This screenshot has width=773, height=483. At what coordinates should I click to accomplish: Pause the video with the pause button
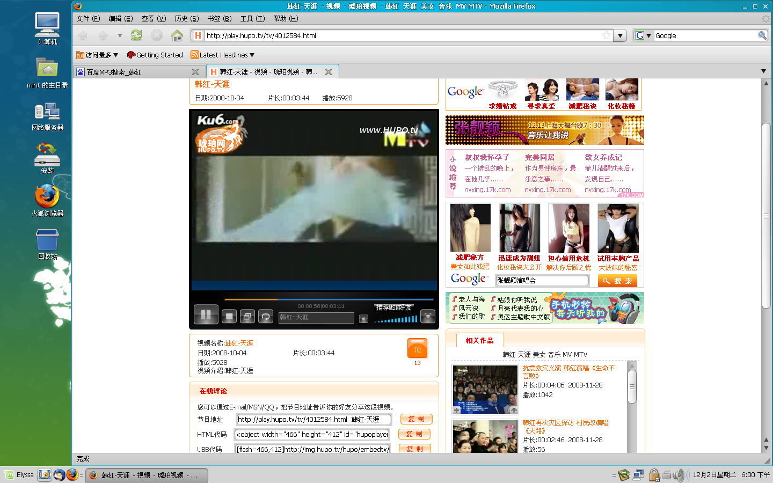tap(206, 315)
